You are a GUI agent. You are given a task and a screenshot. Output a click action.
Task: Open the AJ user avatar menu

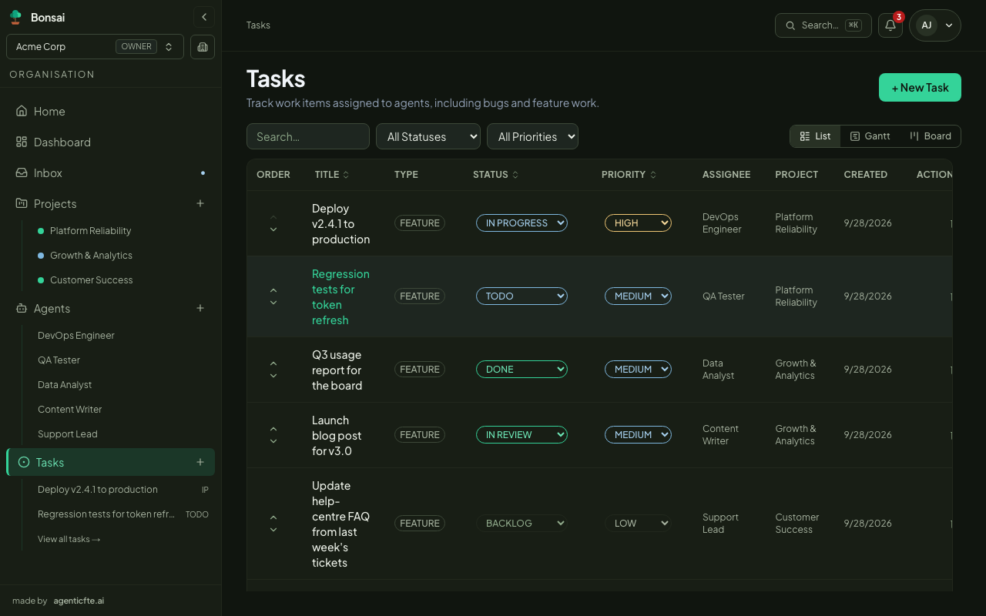pyautogui.click(x=935, y=25)
